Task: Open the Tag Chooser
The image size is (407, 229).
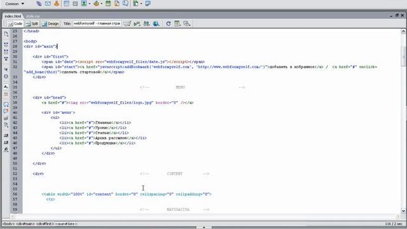Action: click(x=148, y=4)
